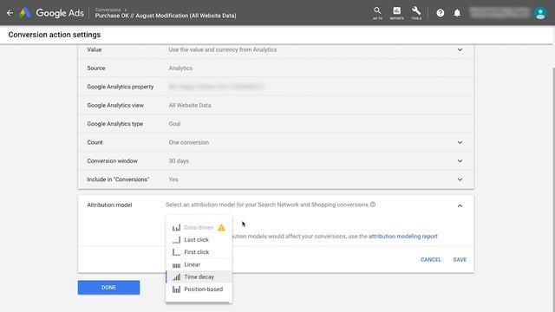The width and height of the screenshot is (555, 312).
Task: Open the Tools wrench icon
Action: (416, 13)
